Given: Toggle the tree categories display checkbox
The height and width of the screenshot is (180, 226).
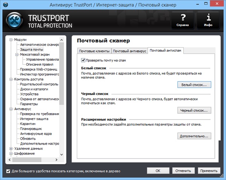Looking at the screenshot, I should (9, 171).
